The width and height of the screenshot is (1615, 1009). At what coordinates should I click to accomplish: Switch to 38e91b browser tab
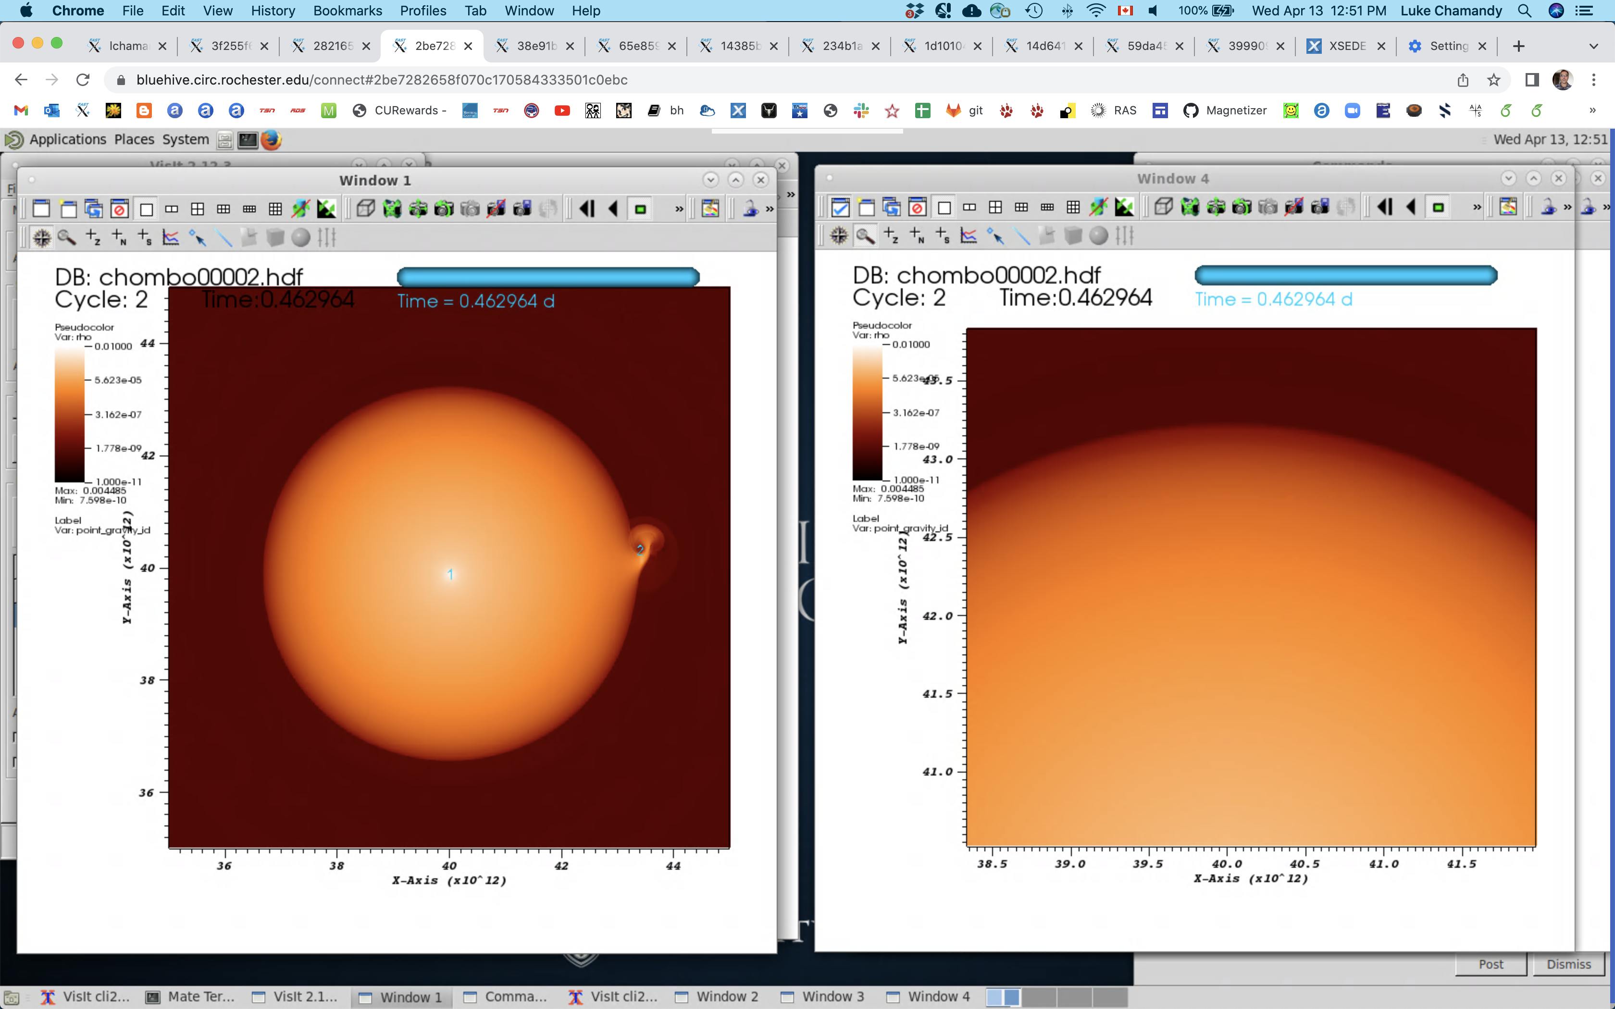536,46
